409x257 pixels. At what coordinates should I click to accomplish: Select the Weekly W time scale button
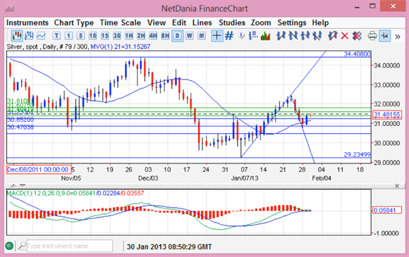point(190,36)
